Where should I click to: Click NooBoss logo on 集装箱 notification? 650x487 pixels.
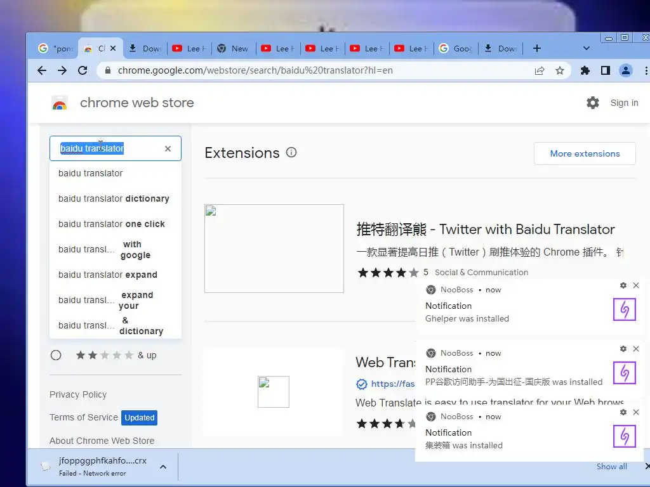pos(431,417)
